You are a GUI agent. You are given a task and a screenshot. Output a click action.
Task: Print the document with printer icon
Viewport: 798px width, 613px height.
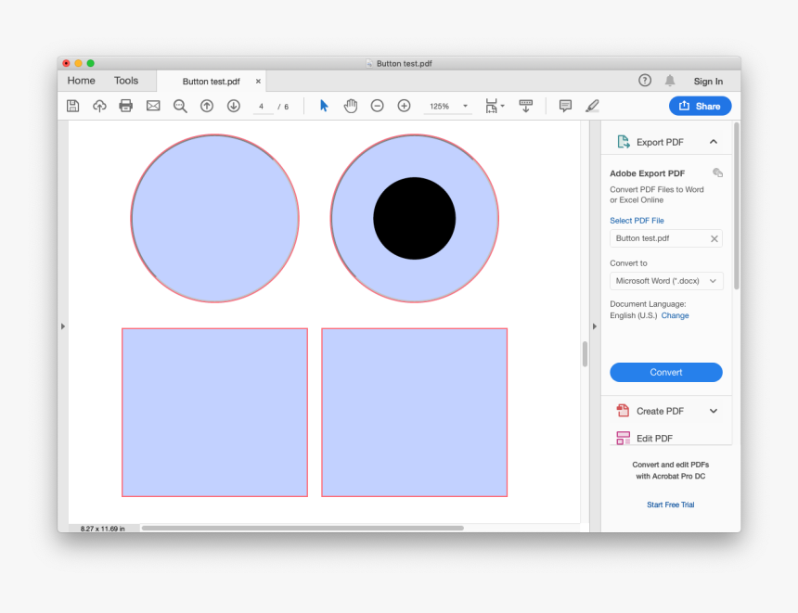[x=125, y=106]
